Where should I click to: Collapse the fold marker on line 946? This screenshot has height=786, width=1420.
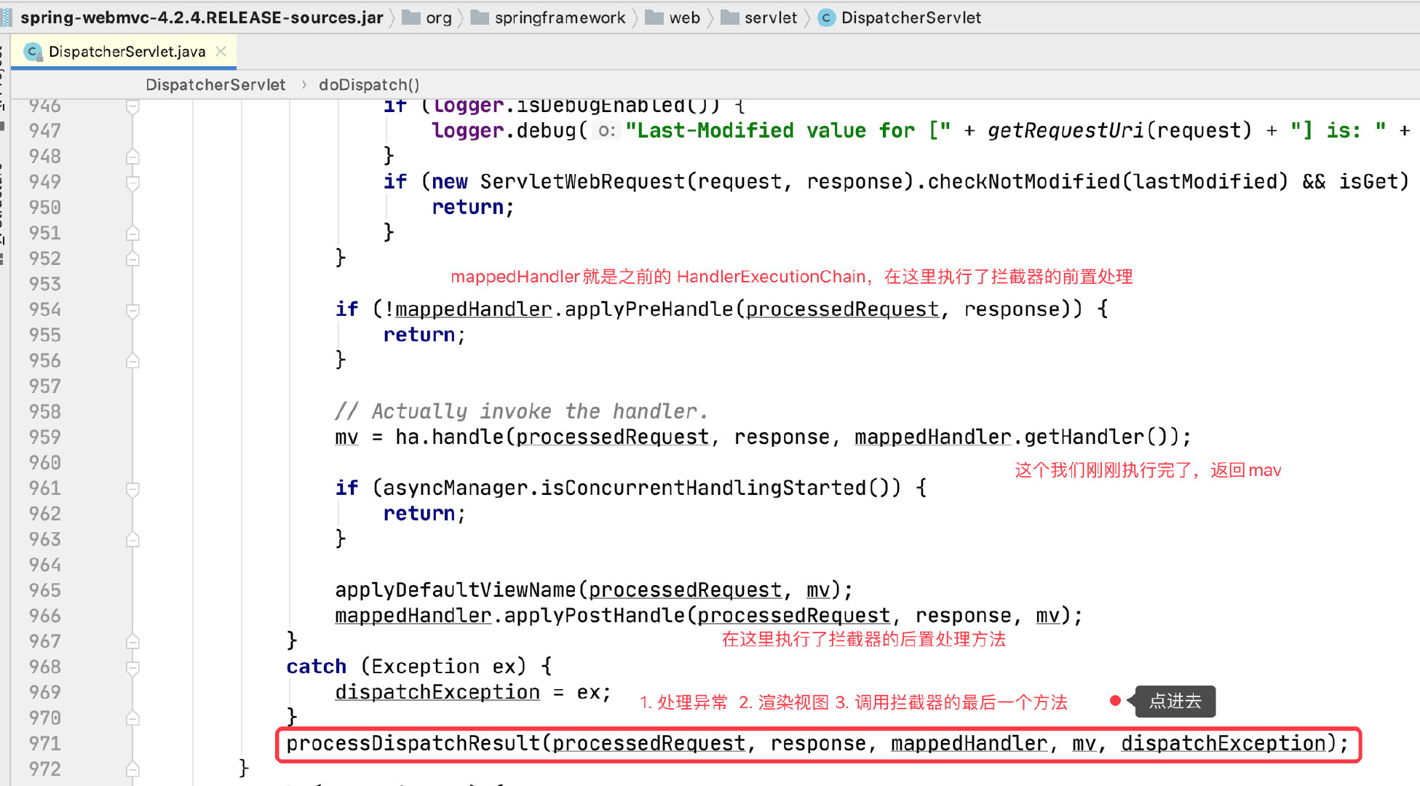(x=132, y=106)
